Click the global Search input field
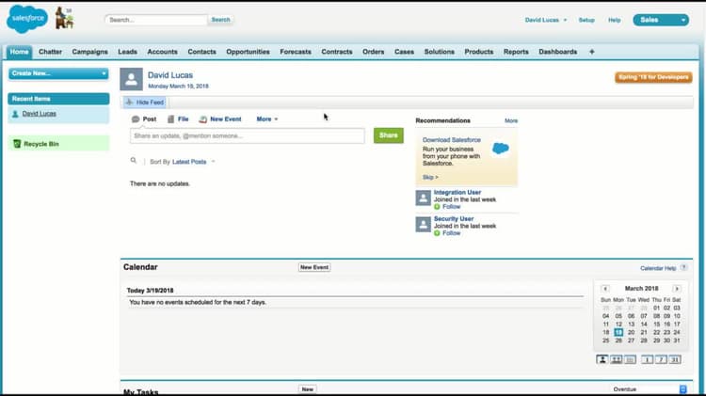 tap(156, 20)
